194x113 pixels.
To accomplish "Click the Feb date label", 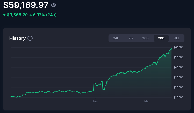I will [95, 101].
